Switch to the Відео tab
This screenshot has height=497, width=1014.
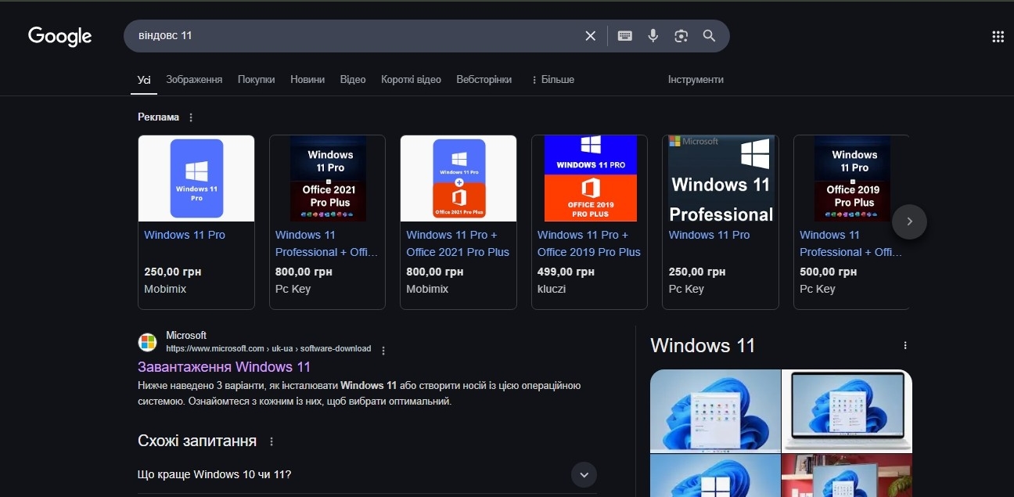[353, 80]
